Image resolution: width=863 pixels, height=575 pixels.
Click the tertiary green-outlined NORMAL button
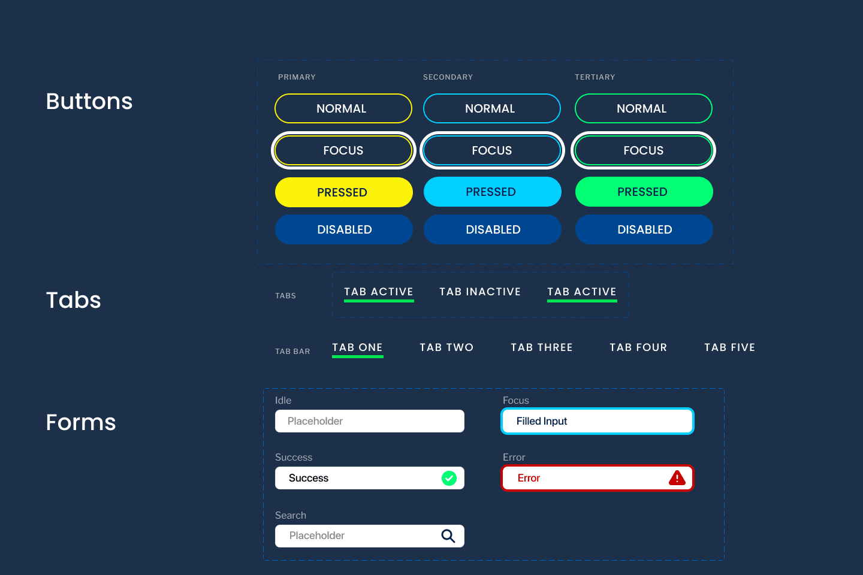click(643, 108)
